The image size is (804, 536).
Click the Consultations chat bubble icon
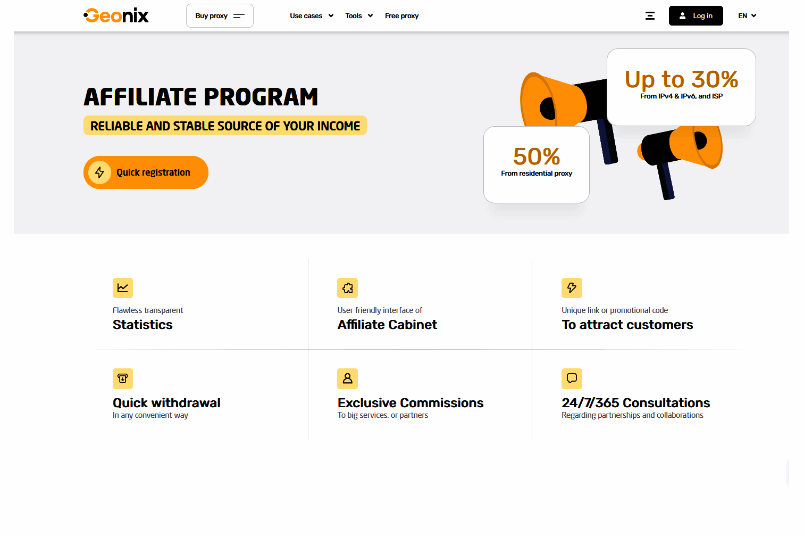point(572,378)
